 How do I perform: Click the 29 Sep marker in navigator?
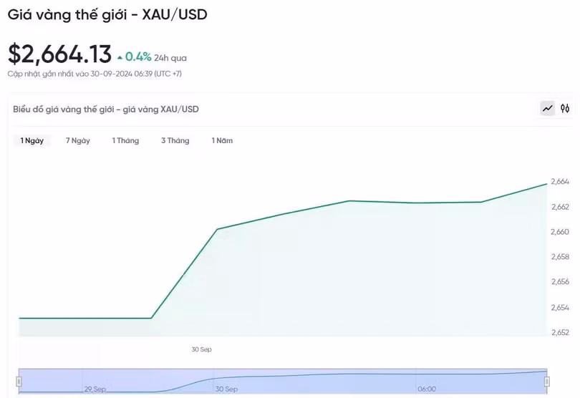[x=95, y=389]
